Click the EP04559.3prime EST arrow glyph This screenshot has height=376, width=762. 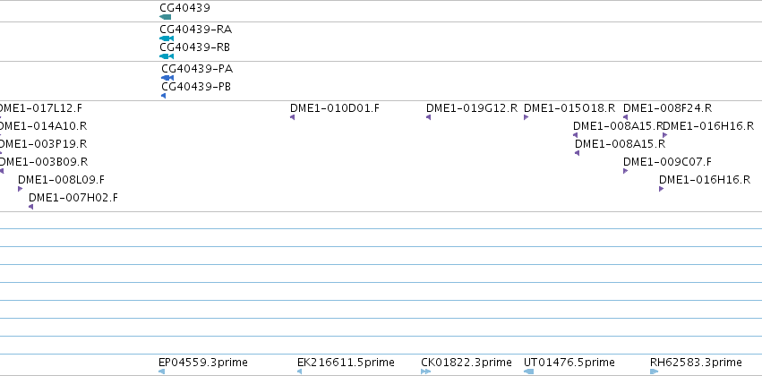point(161,372)
